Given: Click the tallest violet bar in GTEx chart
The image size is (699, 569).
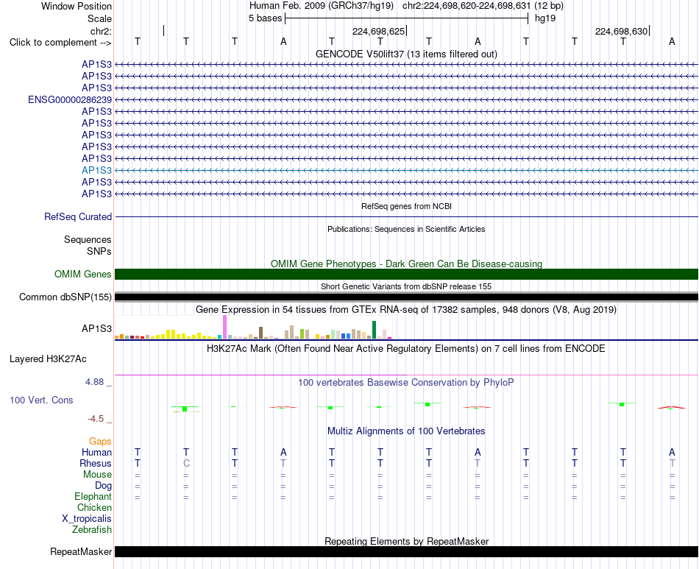Looking at the screenshot, I should (x=224, y=327).
